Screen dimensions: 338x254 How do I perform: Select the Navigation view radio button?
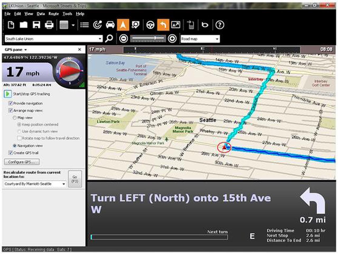[15, 146]
